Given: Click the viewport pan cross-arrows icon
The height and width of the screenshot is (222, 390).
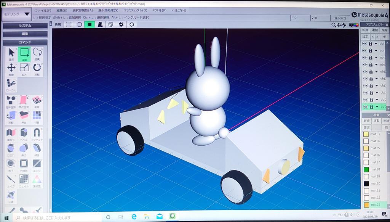Looking at the screenshot, I should click(x=339, y=25).
